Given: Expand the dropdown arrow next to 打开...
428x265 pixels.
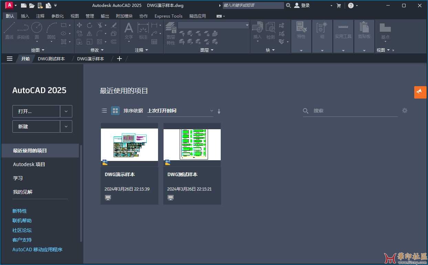Looking at the screenshot, I should 66,111.
